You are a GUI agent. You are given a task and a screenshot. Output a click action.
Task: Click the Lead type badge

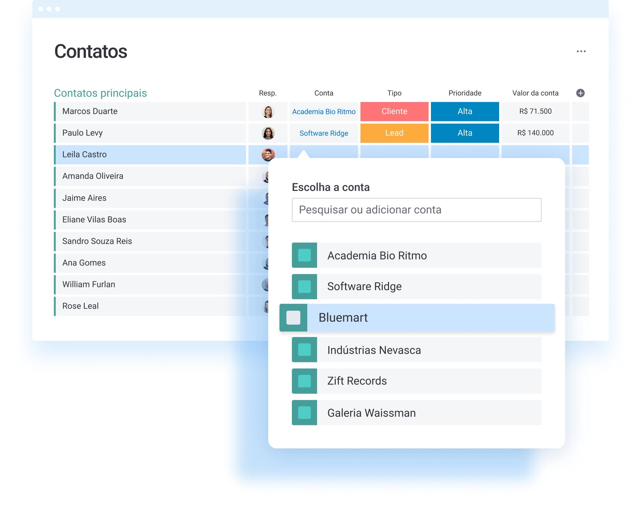[394, 133]
